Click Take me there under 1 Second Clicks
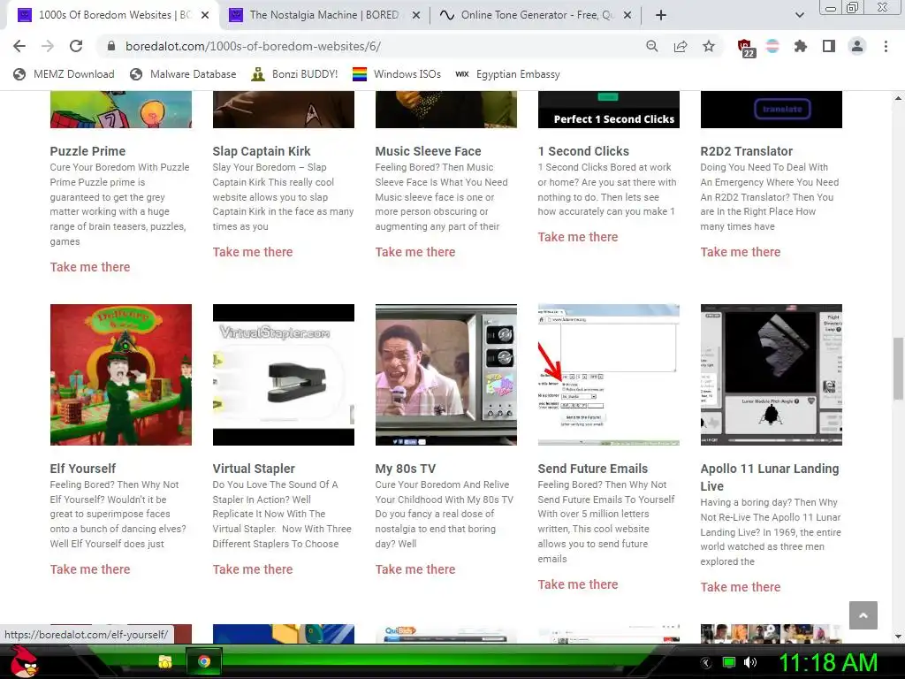 pos(578,237)
